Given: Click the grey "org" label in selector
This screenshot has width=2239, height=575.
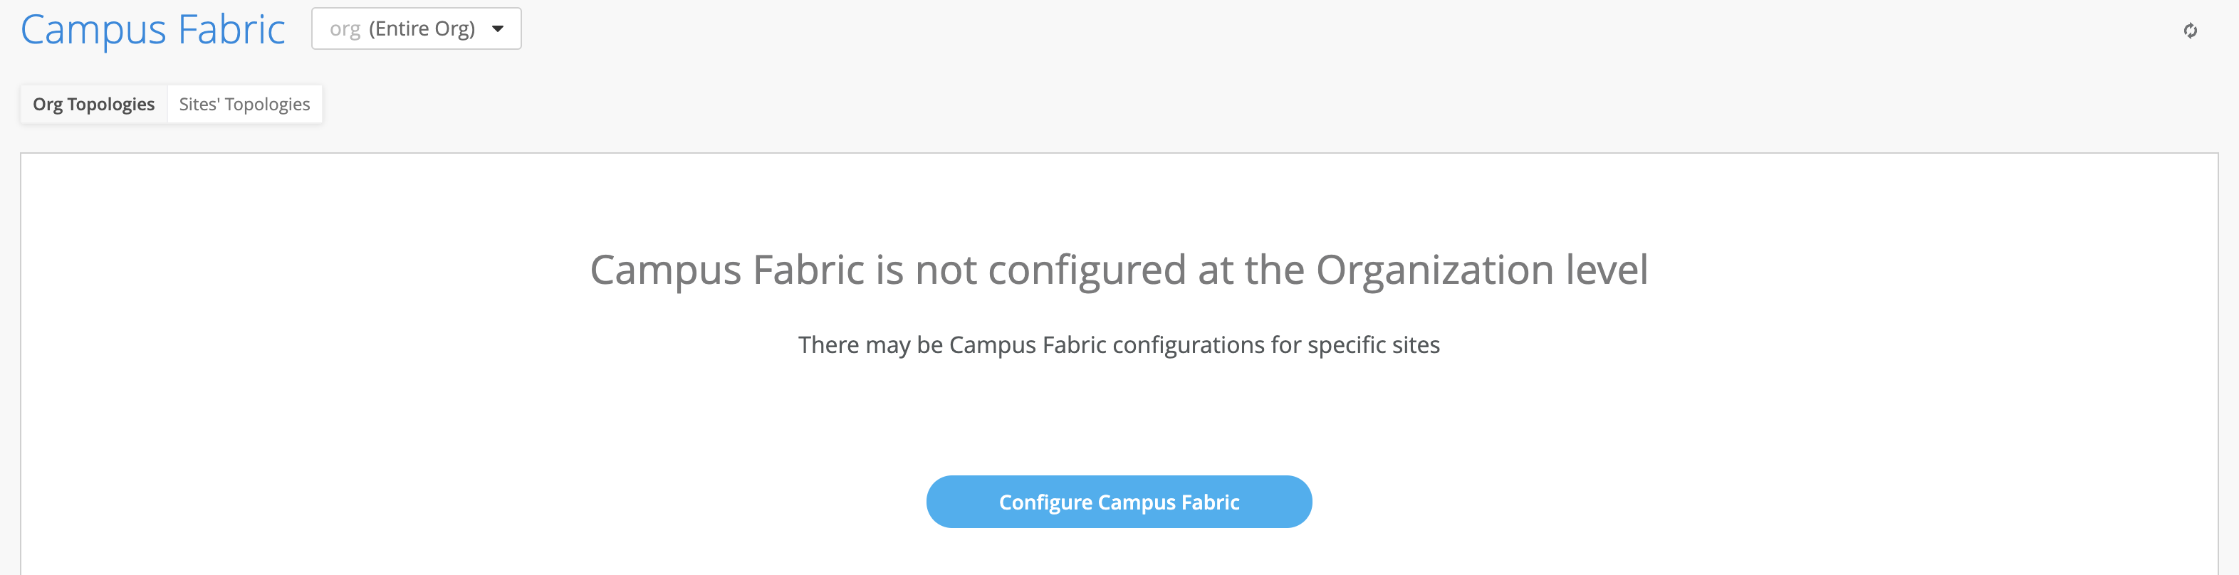Looking at the screenshot, I should 344,28.
